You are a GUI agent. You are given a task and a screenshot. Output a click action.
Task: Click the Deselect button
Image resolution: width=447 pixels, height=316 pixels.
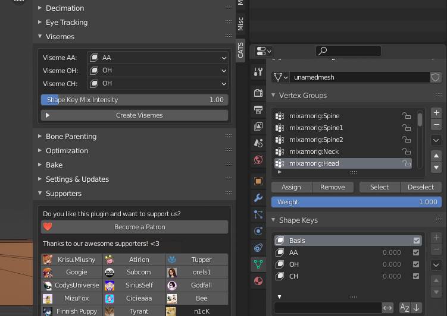[x=421, y=187]
